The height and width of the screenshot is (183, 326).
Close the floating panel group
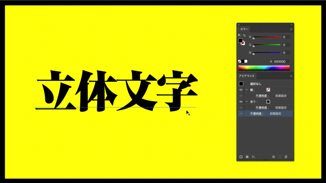click(x=239, y=24)
